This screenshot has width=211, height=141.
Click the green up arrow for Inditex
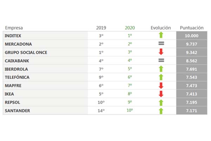(161, 35)
